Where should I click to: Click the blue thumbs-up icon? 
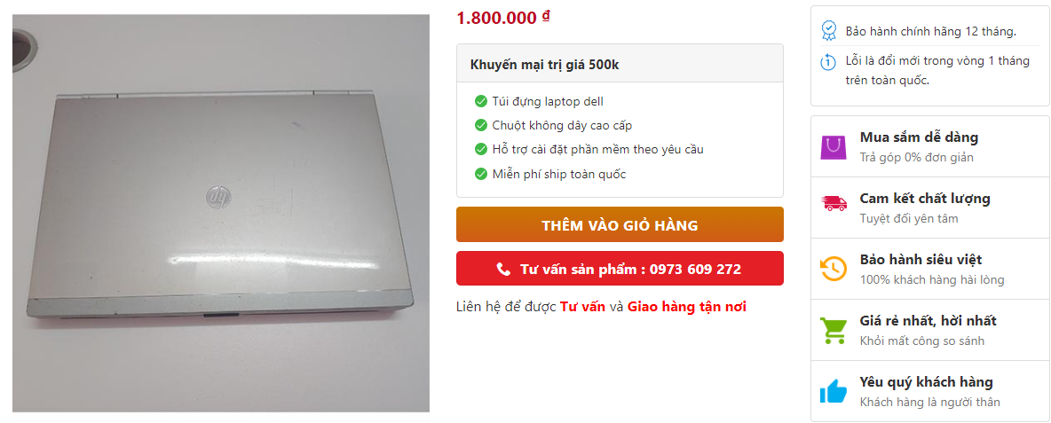click(x=834, y=392)
